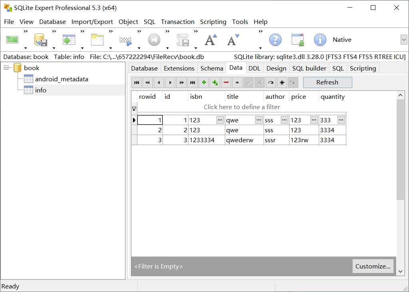Click the import table toolbar icon with green arrow
The width and height of the screenshot is (409, 292).
(69, 40)
